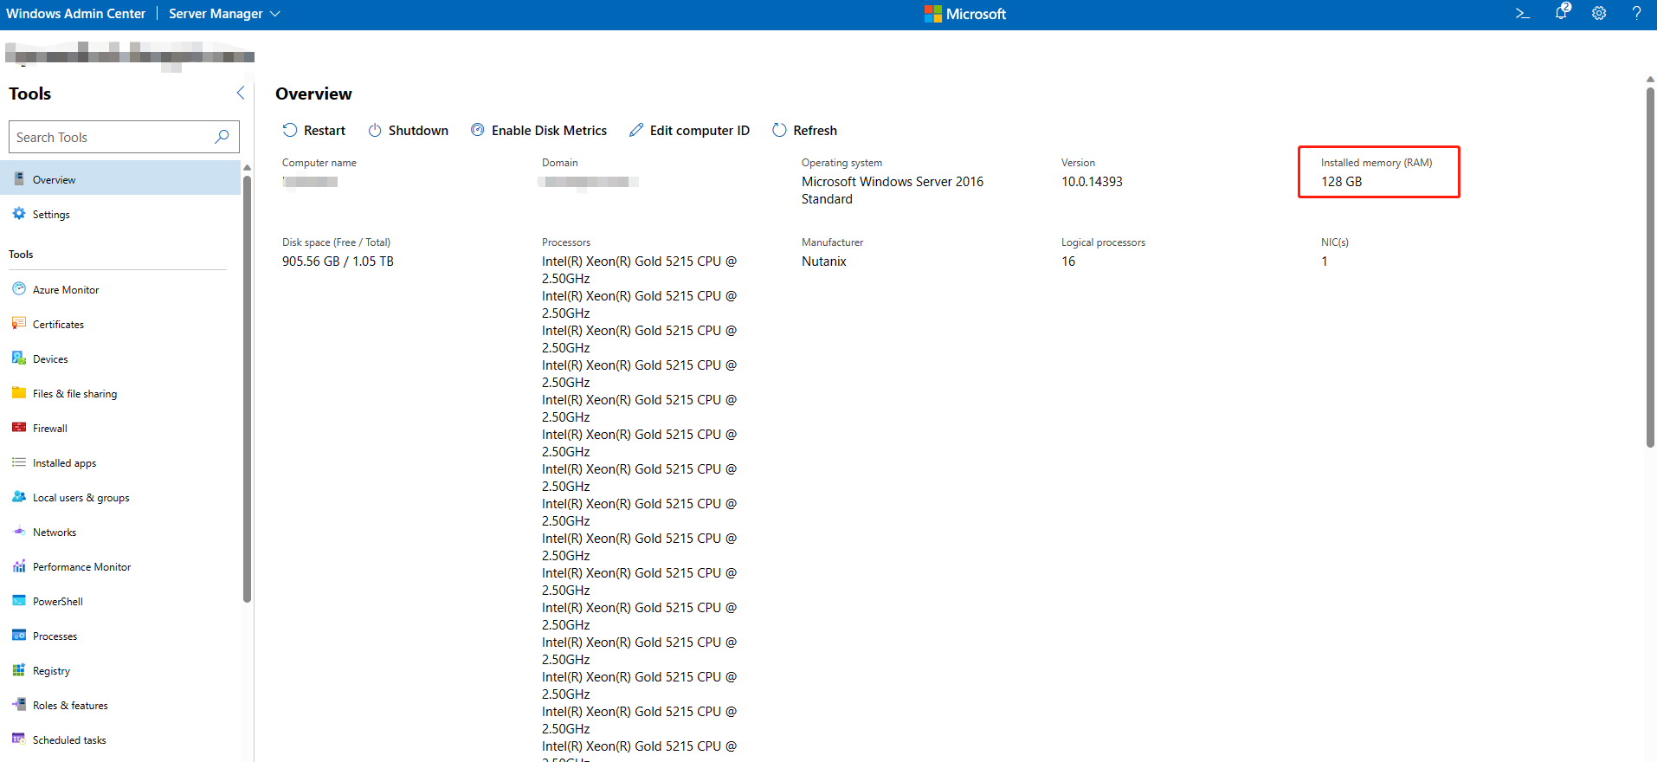Open the settings gear in header
1657x762 pixels.
click(1599, 14)
